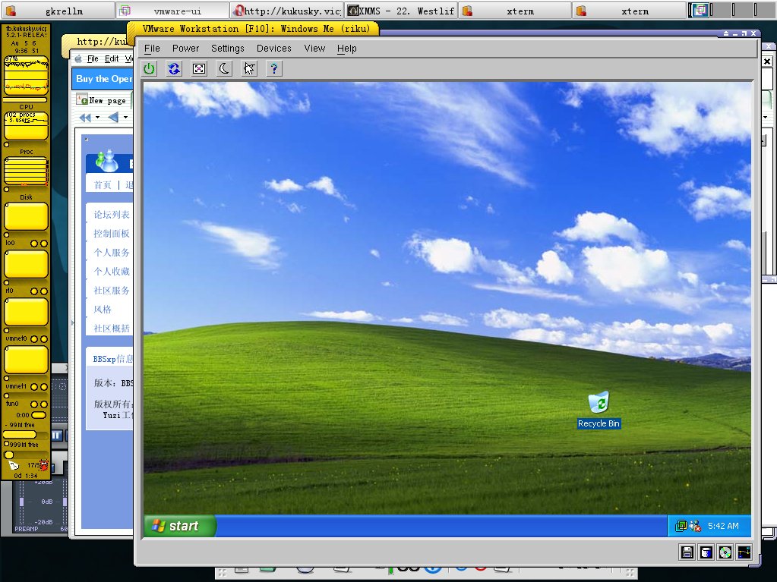Click the 个人收藏 sidebar link

click(x=112, y=271)
